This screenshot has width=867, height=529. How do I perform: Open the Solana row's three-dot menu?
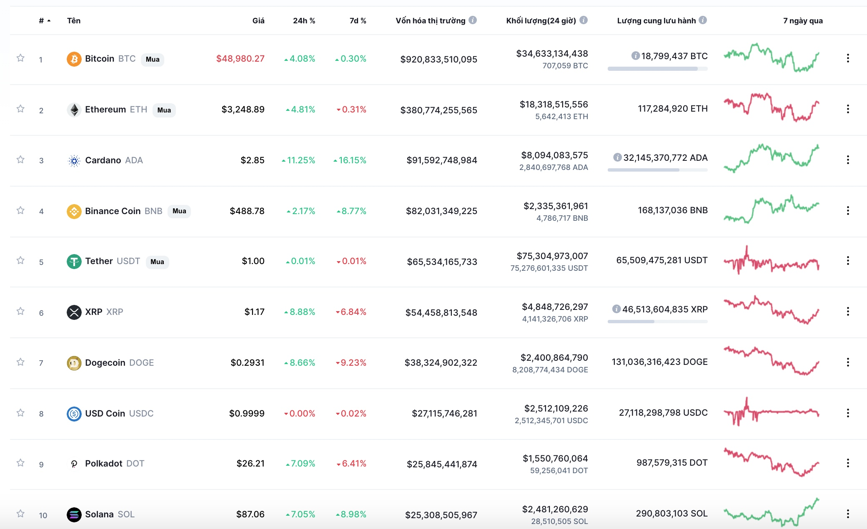coord(848,514)
